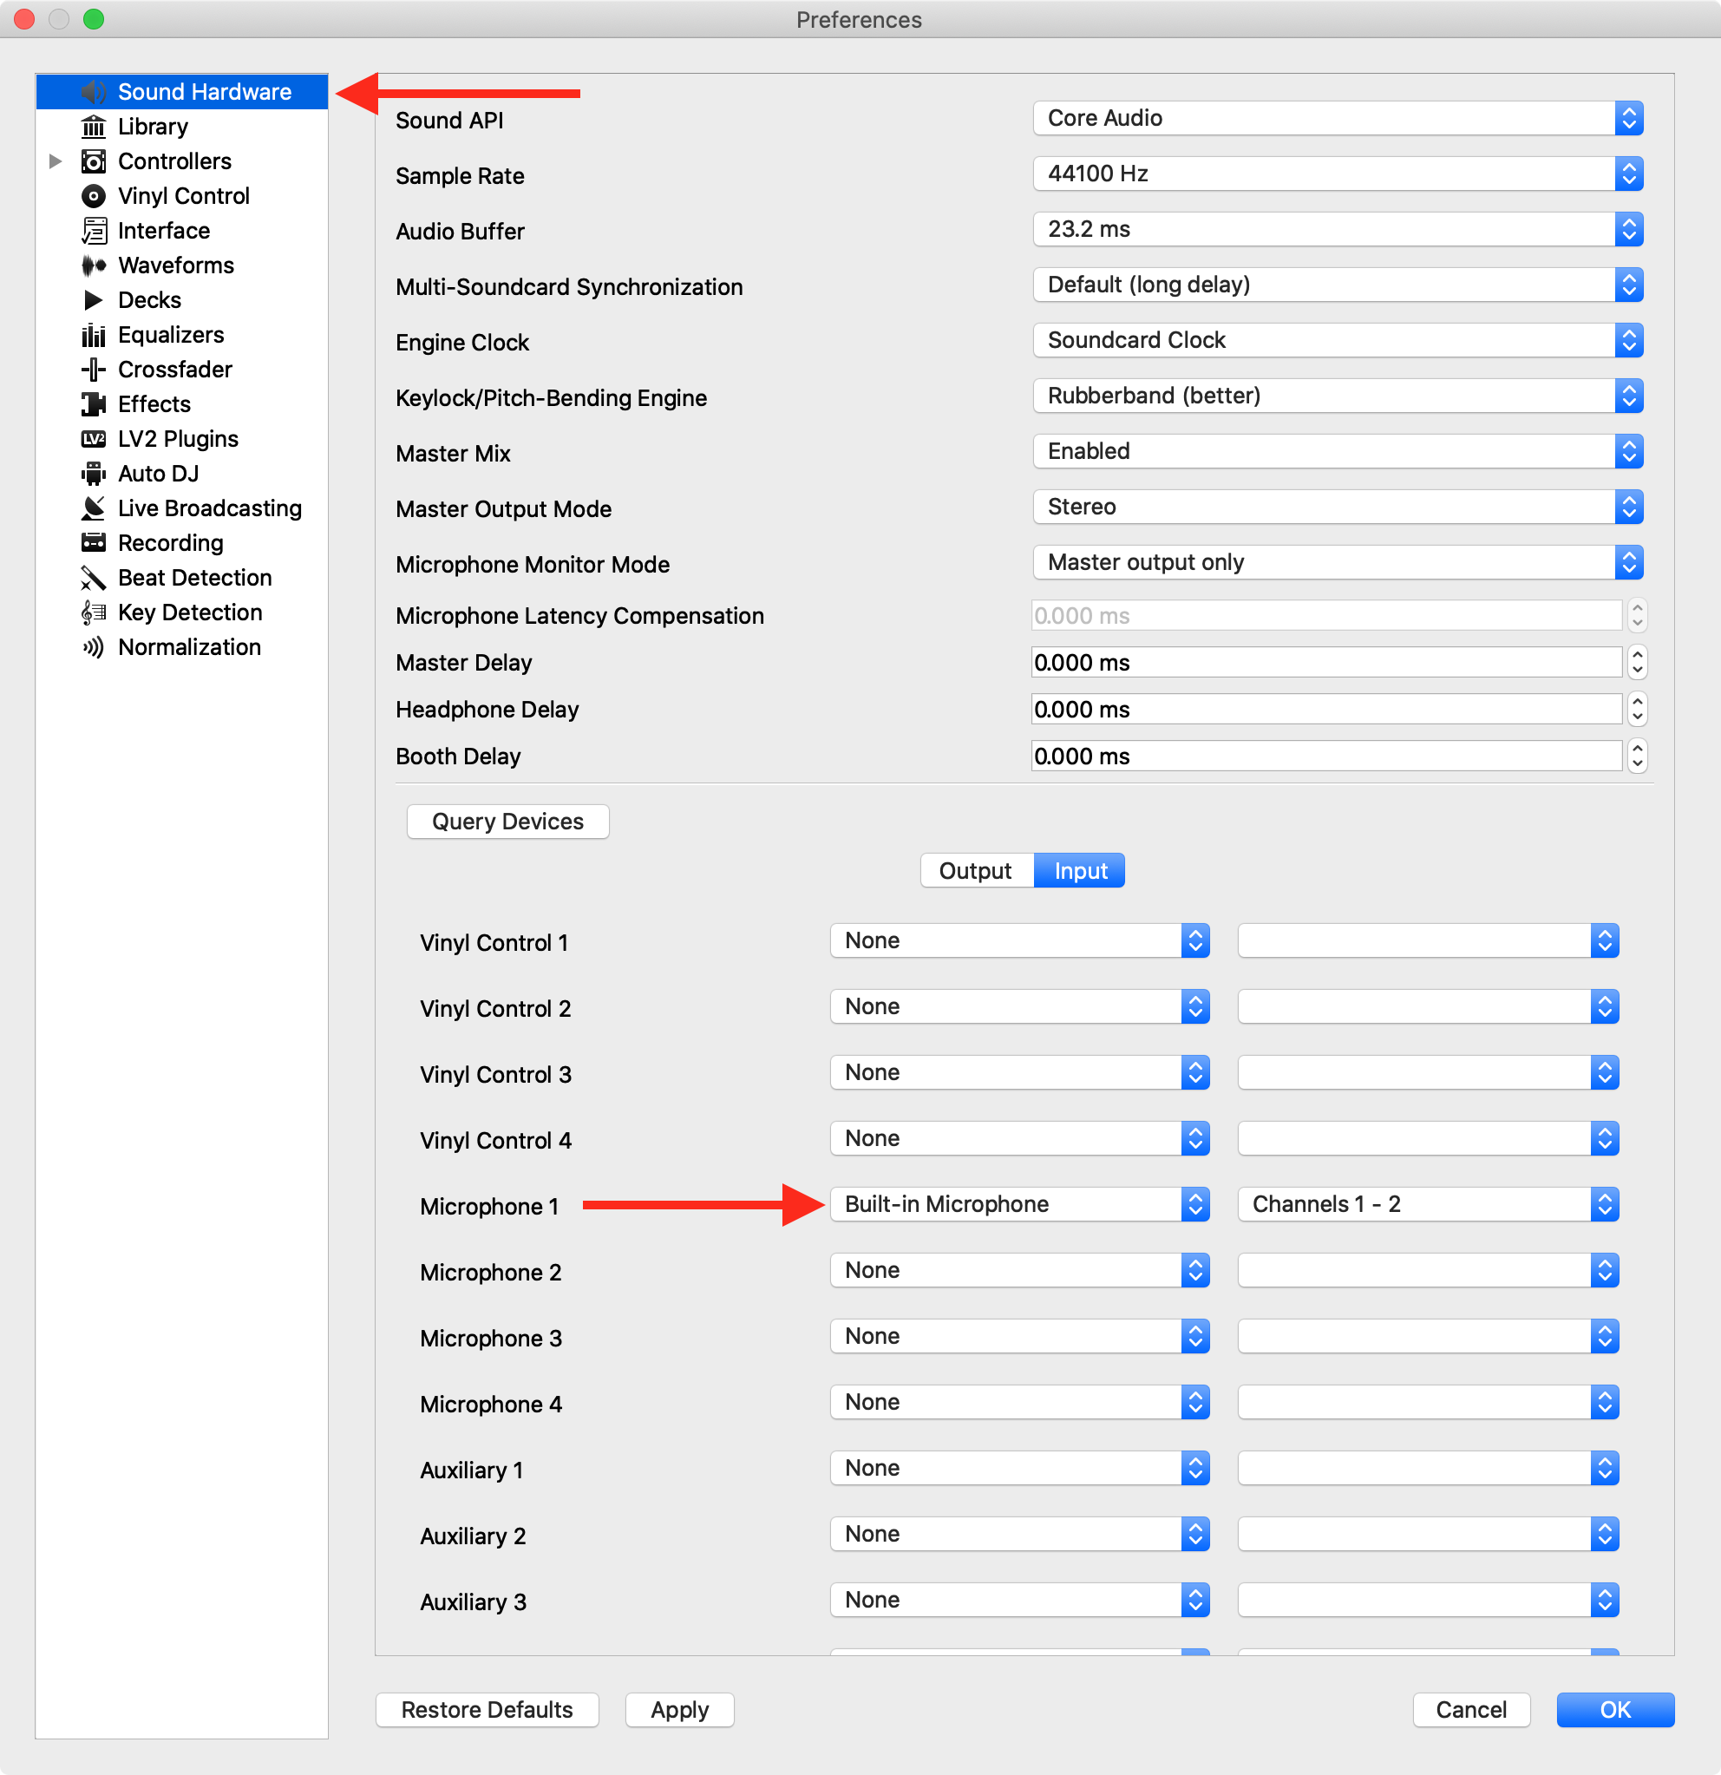Confirm preferences with OK button

tap(1615, 1710)
